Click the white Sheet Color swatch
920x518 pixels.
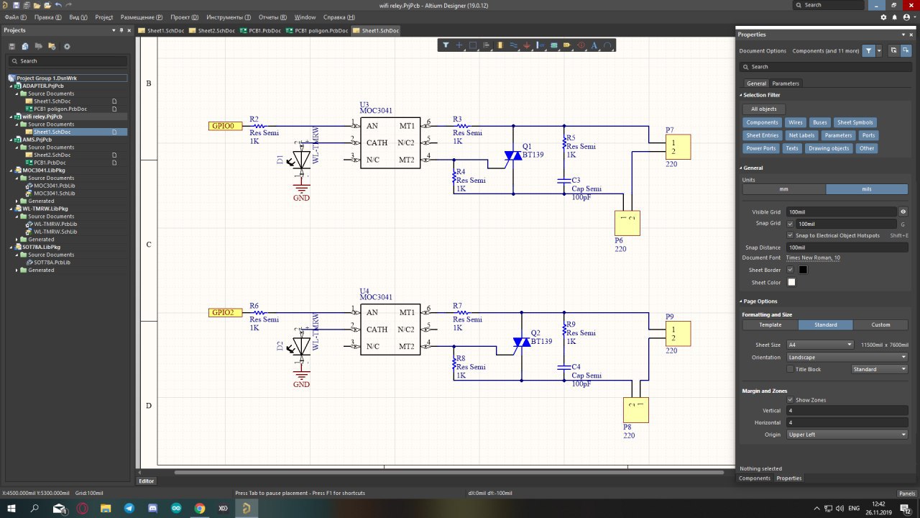pos(791,283)
